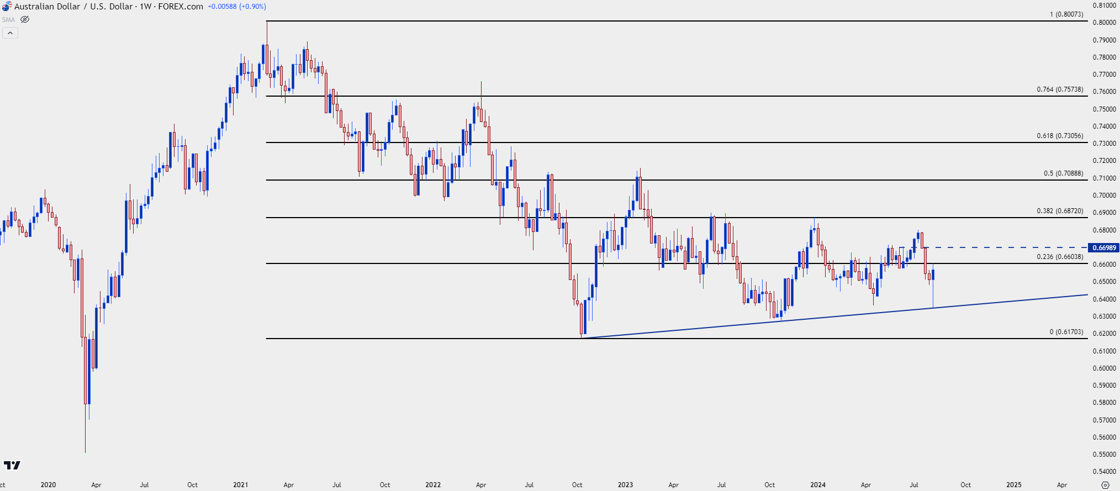
Task: Select Fibonacci level label 0.5 (0.70888)
Action: 1063,173
